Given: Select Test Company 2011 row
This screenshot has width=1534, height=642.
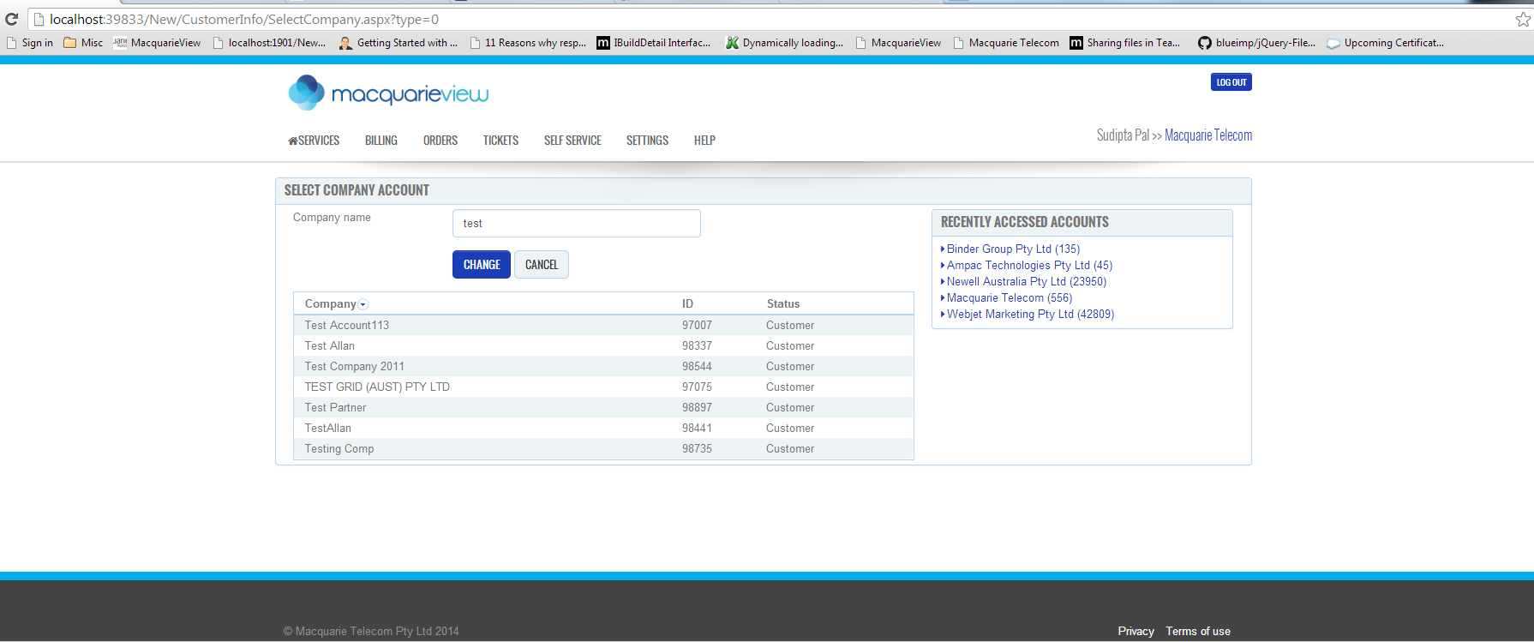Looking at the screenshot, I should tap(355, 367).
